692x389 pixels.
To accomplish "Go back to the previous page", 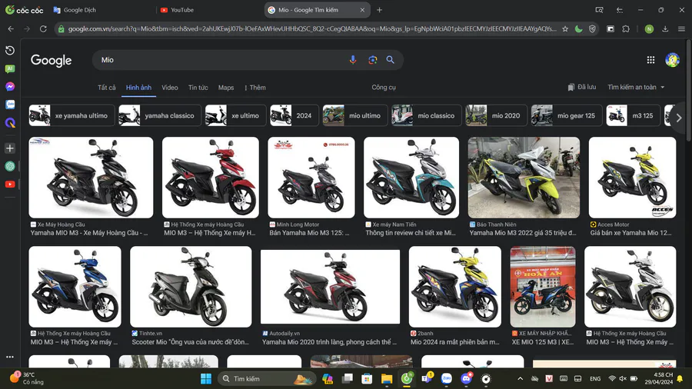I will [x=11, y=28].
